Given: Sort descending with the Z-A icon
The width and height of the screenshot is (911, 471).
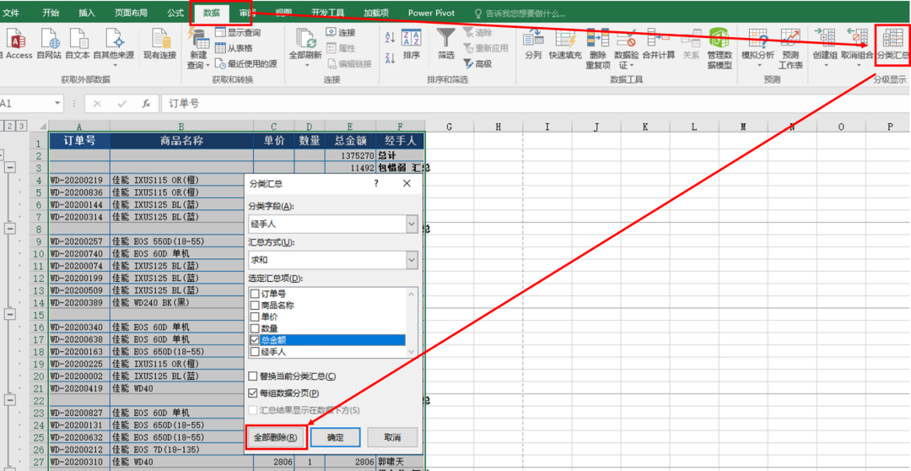Looking at the screenshot, I should pos(391,57).
